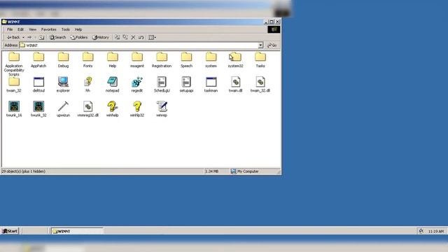Go Back to previous folder
The height and width of the screenshot is (252, 448).
point(13,37)
